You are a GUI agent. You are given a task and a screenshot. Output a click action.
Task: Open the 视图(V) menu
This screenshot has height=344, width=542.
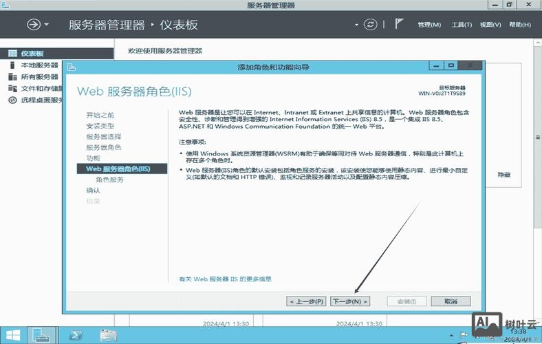[x=490, y=25]
